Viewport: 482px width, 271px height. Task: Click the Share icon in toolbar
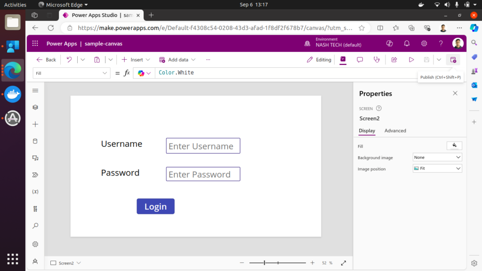tap(394, 60)
